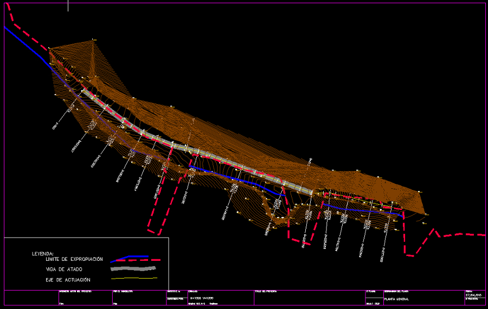Select the scale text 'H=1000 V=1000'
Viewport: 488px width, 309px height.
pyautogui.click(x=201, y=298)
